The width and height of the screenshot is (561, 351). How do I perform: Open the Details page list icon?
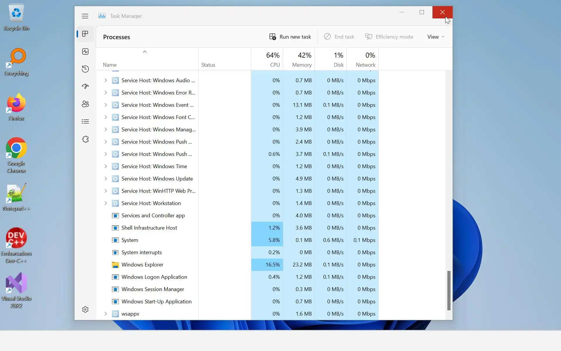pyautogui.click(x=85, y=121)
